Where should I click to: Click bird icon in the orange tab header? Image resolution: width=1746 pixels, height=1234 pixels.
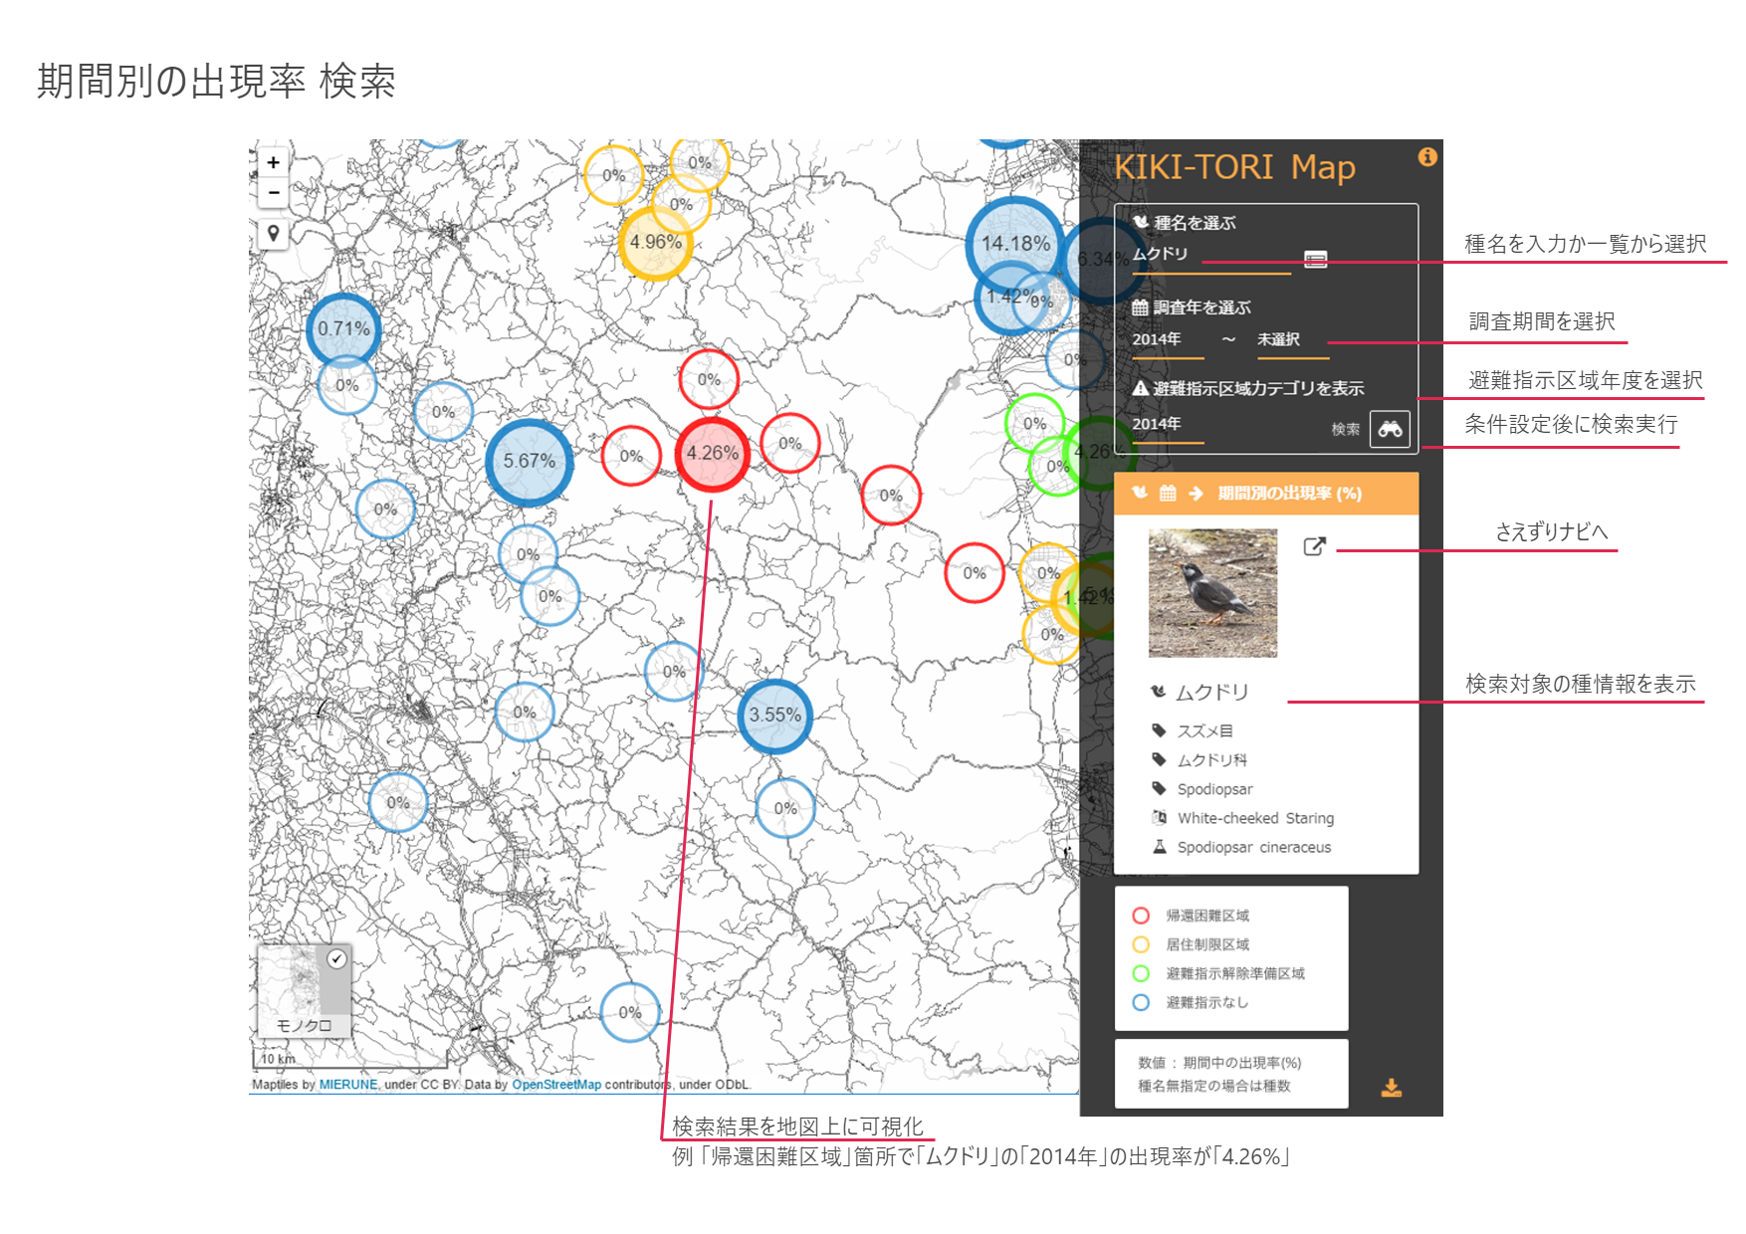[x=1141, y=493]
